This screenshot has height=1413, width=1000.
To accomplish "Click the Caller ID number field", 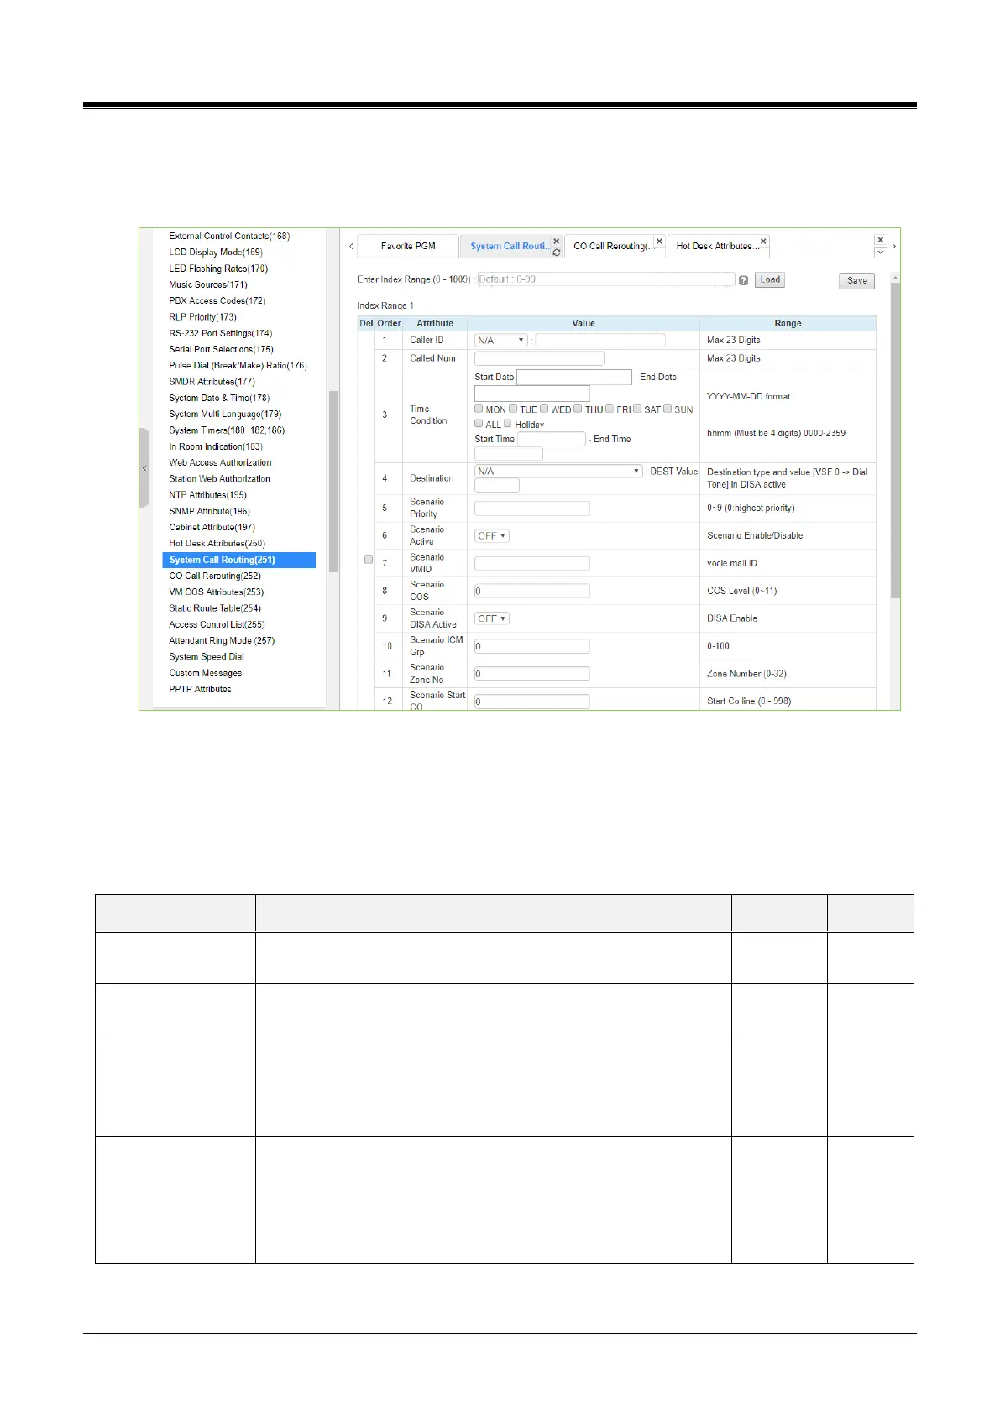I will (599, 340).
